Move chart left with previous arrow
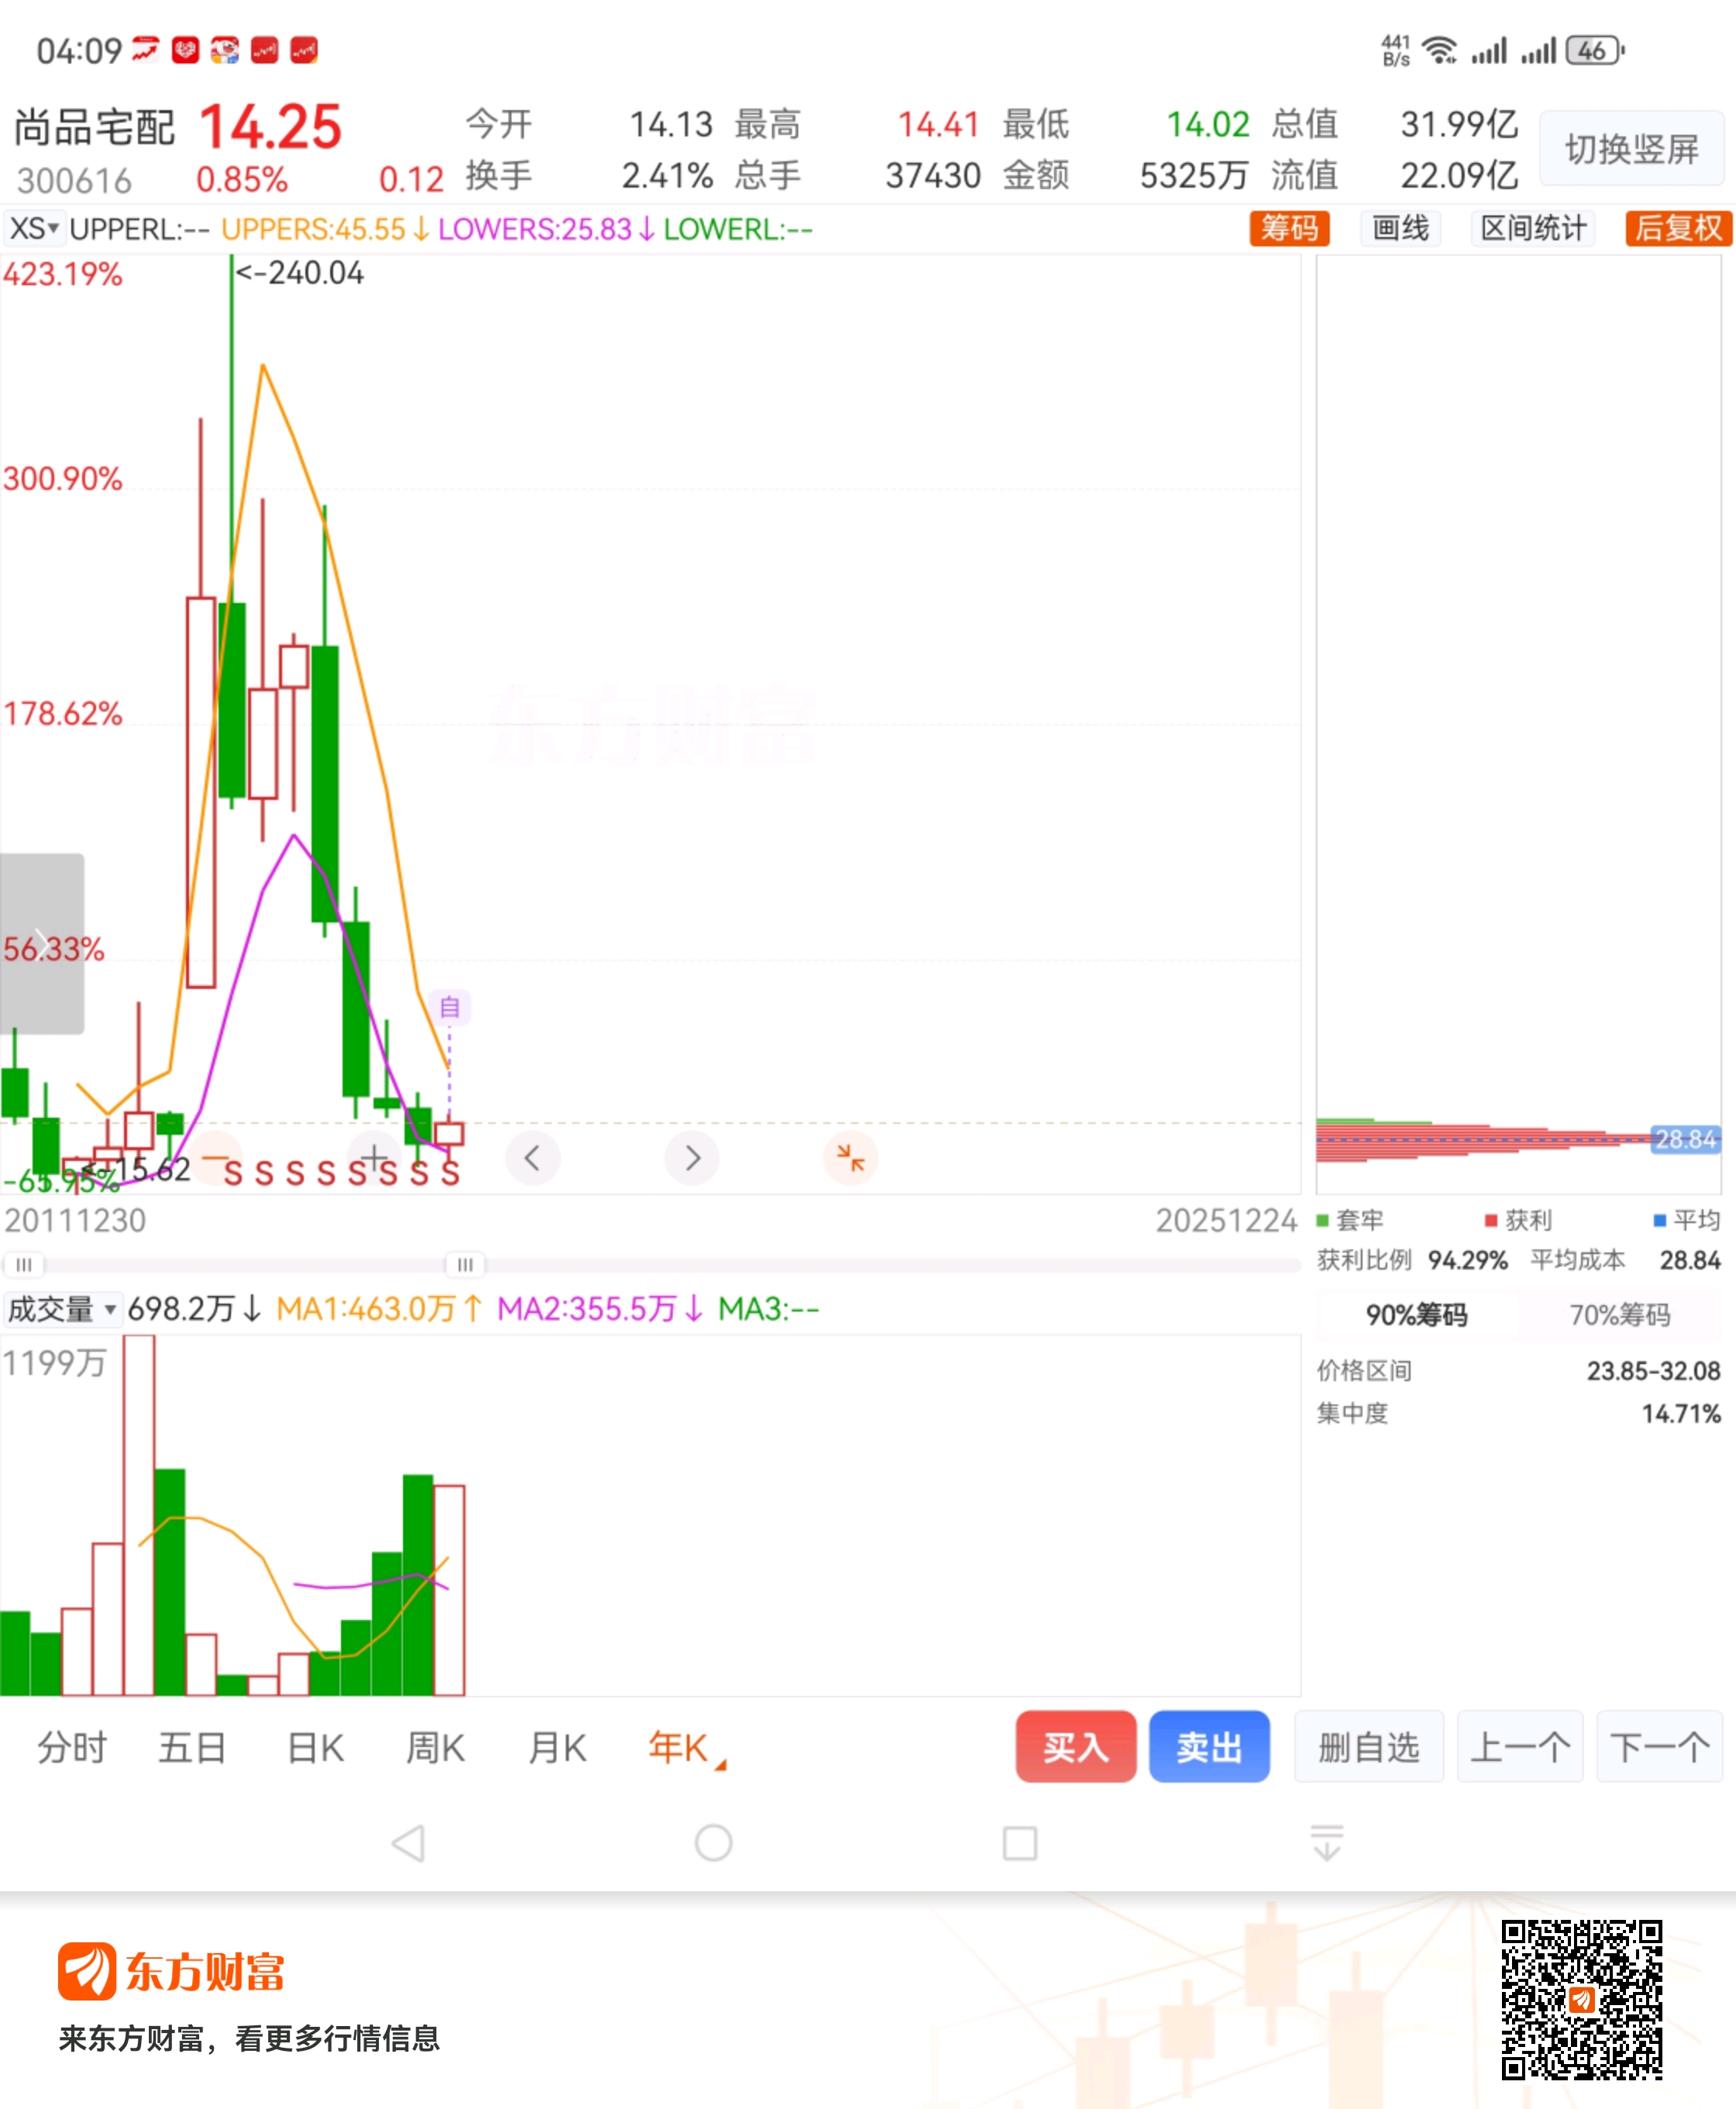The height and width of the screenshot is (2109, 1736). tap(532, 1158)
